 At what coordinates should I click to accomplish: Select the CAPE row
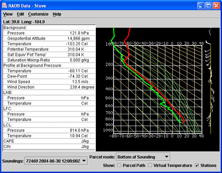pyautogui.click(x=49, y=141)
